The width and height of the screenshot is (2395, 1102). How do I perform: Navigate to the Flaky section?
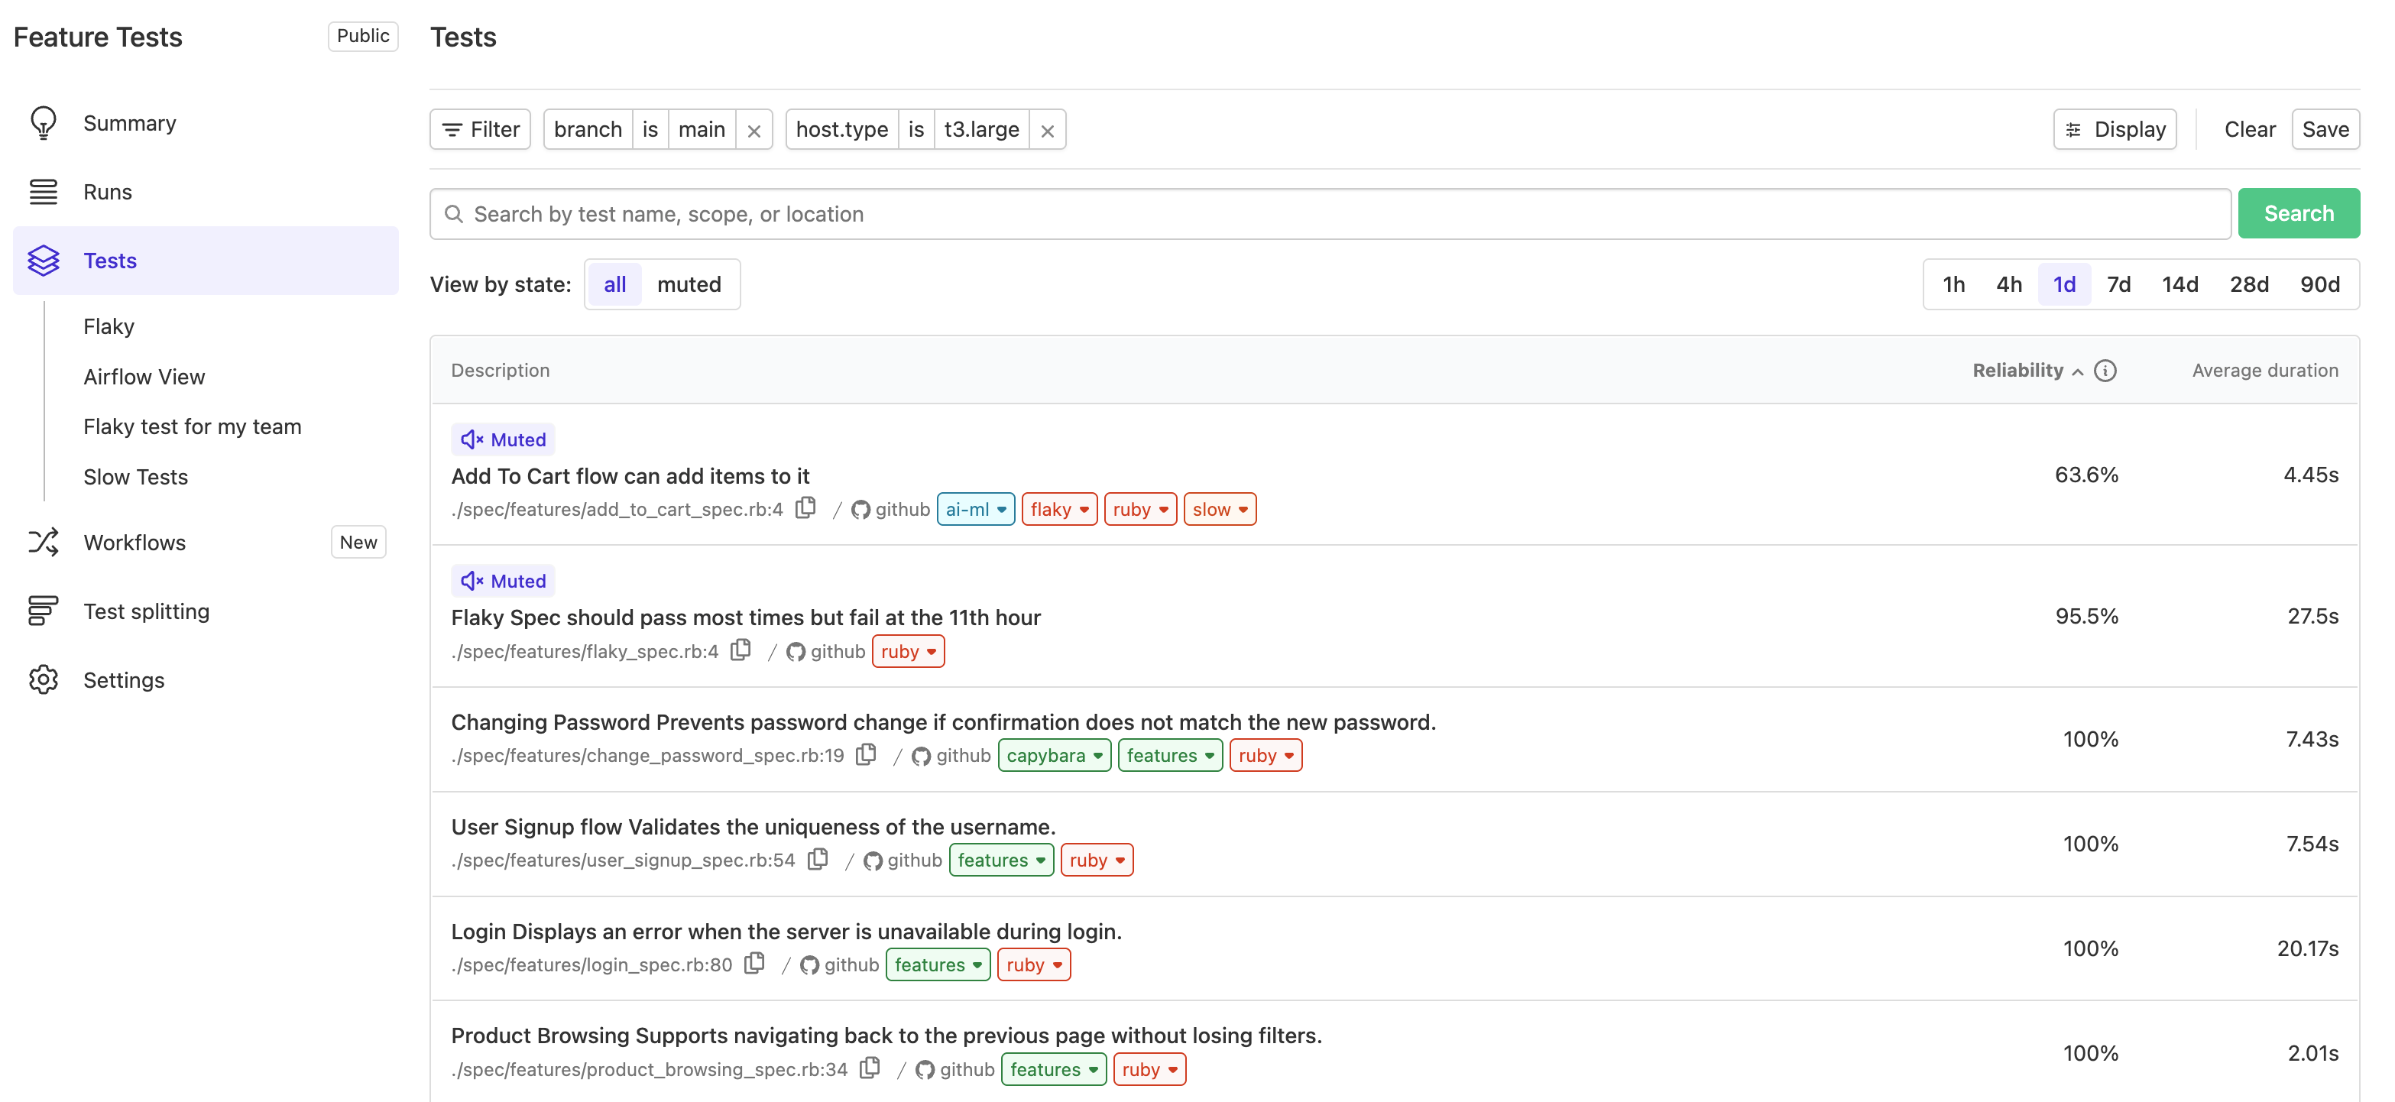pyautogui.click(x=109, y=326)
